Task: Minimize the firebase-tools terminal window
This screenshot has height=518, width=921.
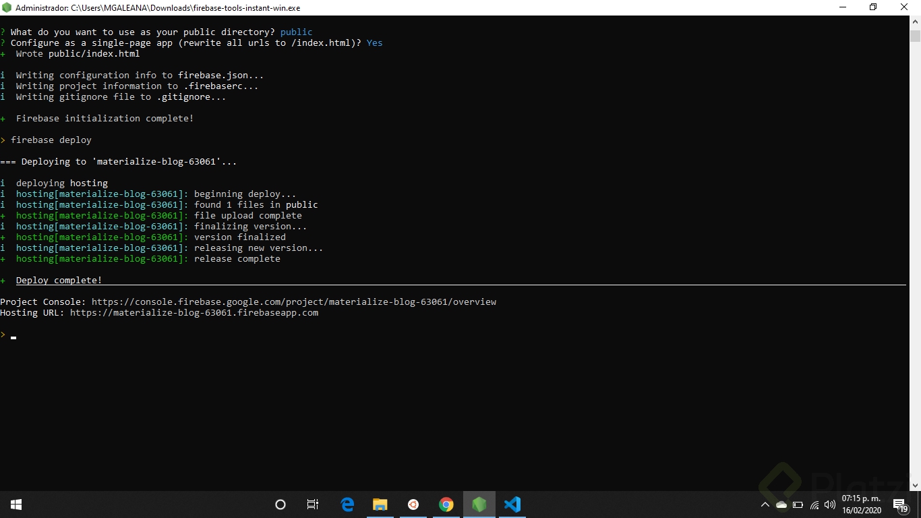Action: 842,7
